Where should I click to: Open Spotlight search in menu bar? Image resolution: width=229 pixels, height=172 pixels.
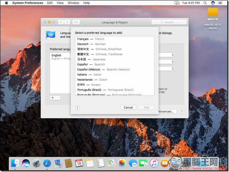pyautogui.click(x=205, y=3)
